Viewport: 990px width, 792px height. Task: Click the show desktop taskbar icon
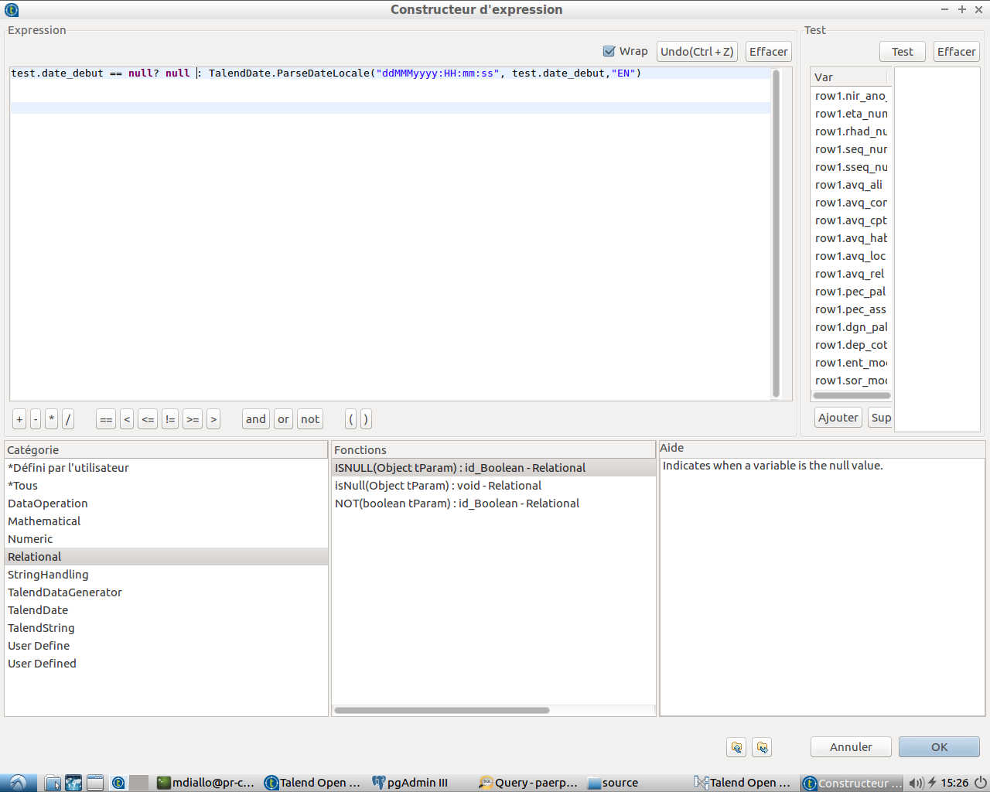(x=94, y=783)
